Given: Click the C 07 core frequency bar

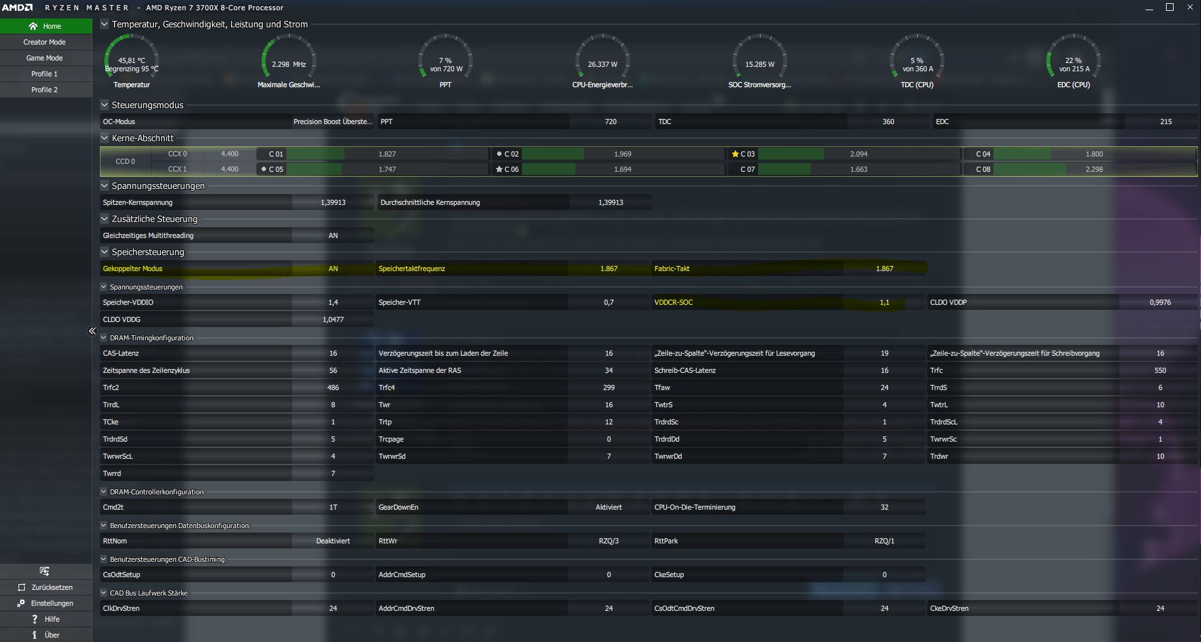Looking at the screenshot, I should coord(859,169).
